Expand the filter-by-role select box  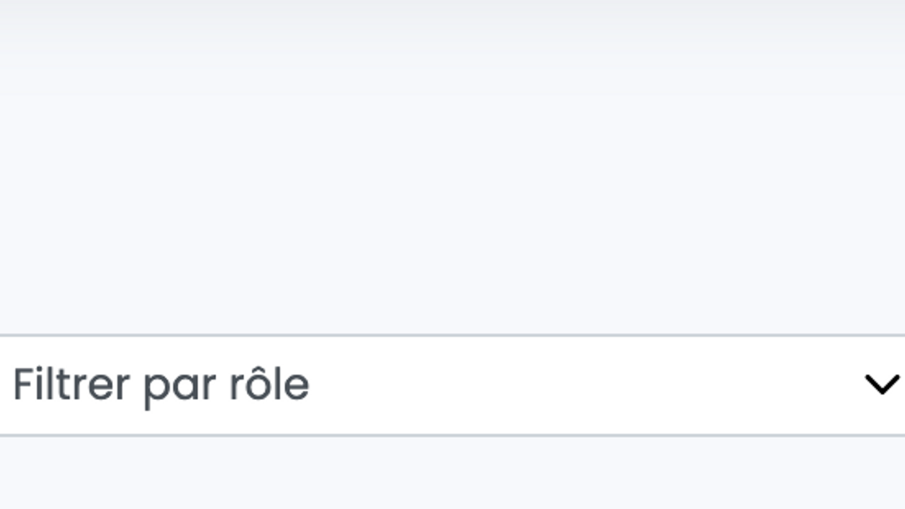(x=452, y=385)
